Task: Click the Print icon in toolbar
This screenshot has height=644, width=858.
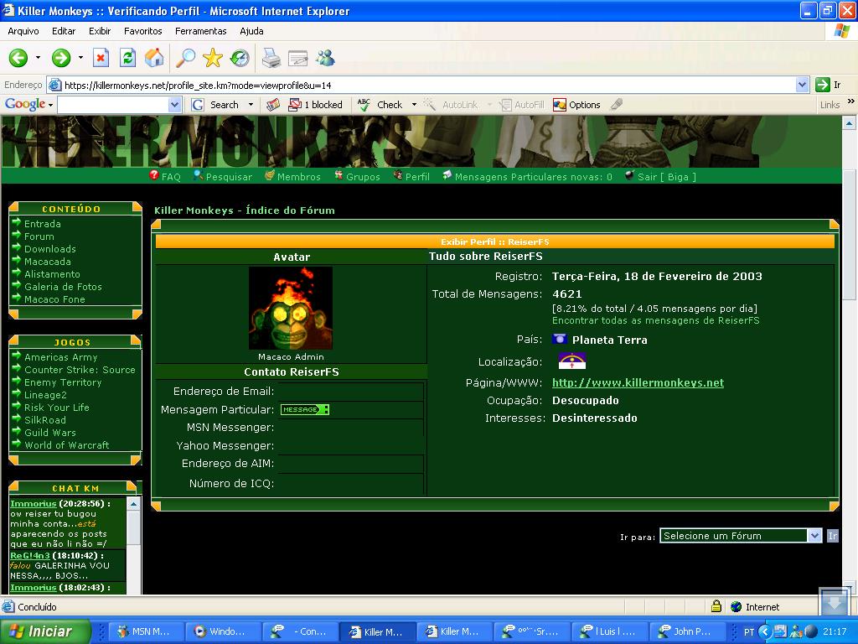Action: point(271,58)
